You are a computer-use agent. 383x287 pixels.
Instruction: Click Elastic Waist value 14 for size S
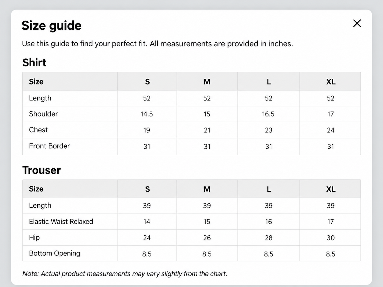[147, 222]
